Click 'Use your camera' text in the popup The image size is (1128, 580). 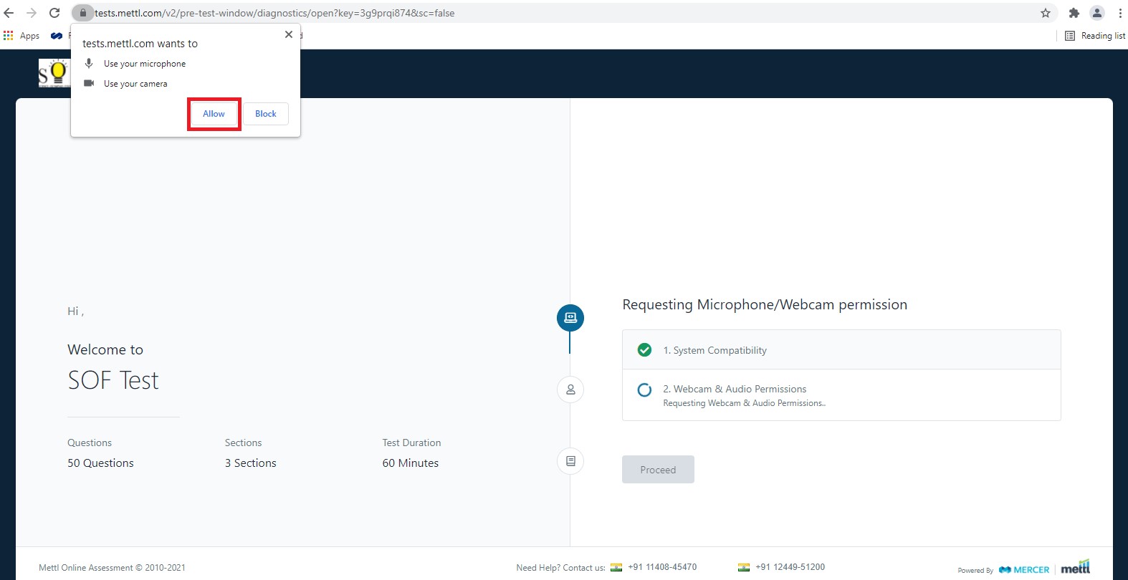pyautogui.click(x=135, y=84)
